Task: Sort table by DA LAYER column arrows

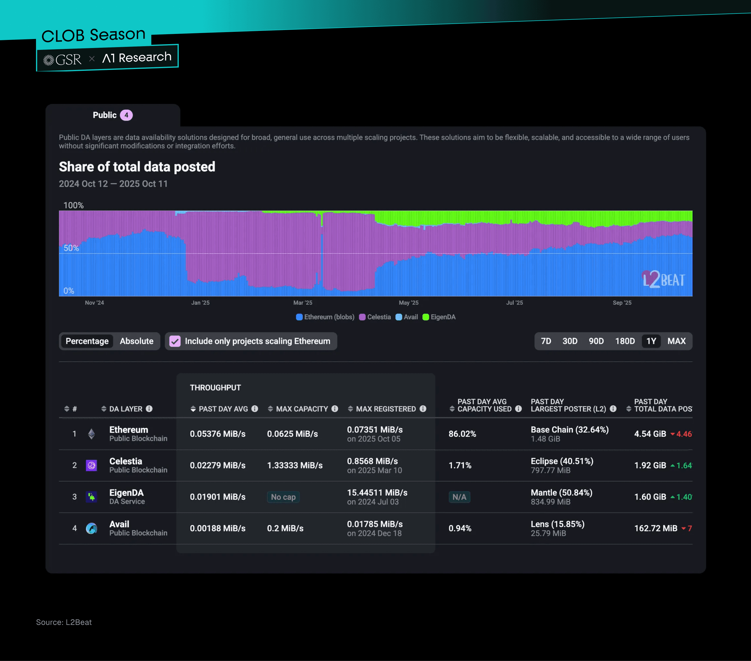Action: point(103,409)
